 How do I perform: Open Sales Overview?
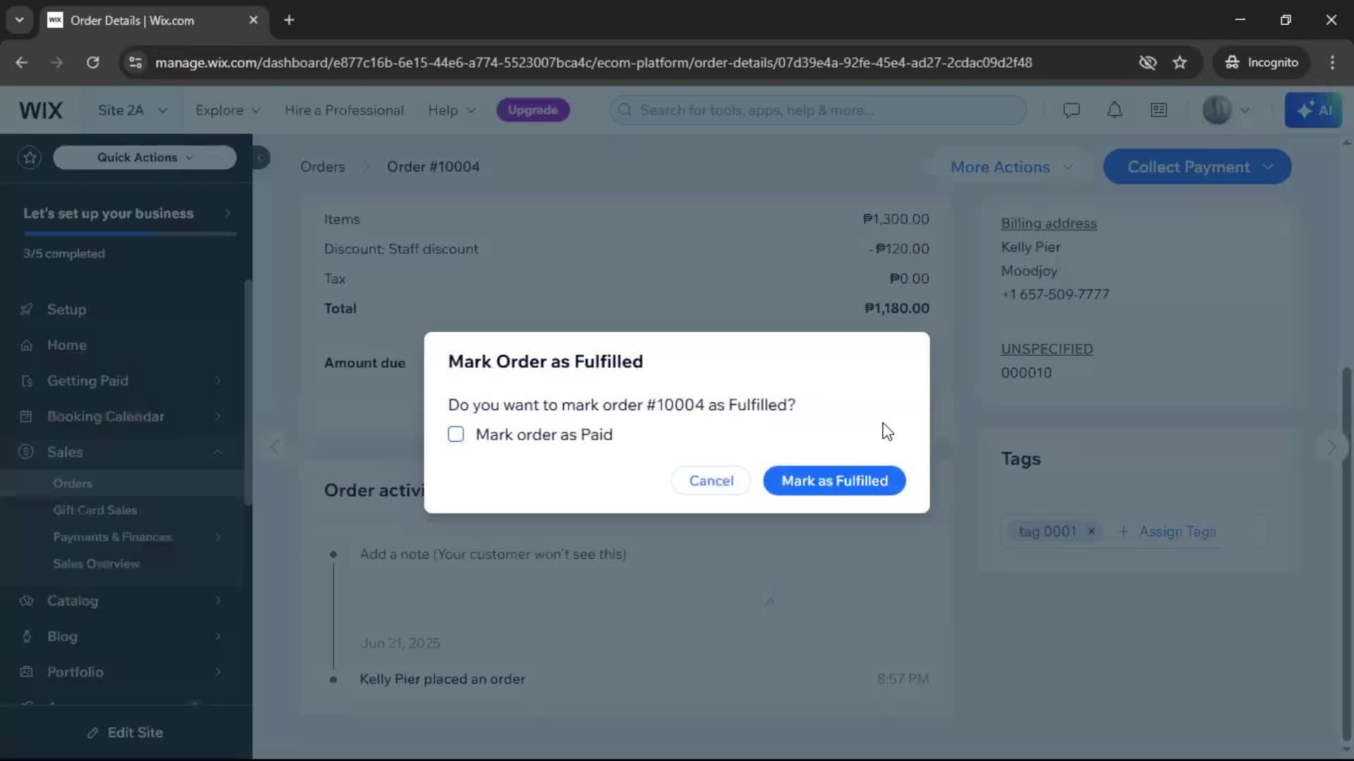(x=97, y=564)
